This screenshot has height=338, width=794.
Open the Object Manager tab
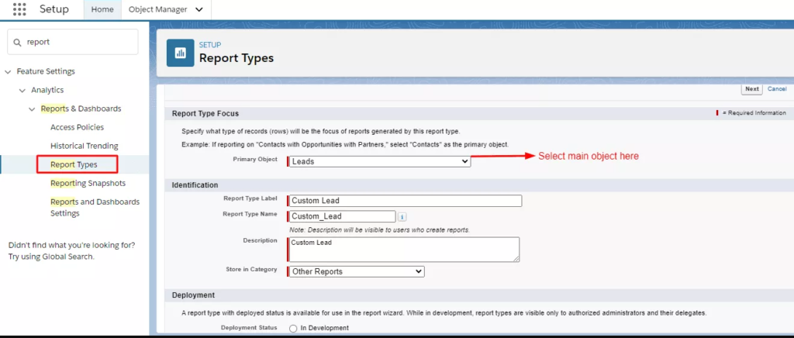(157, 9)
